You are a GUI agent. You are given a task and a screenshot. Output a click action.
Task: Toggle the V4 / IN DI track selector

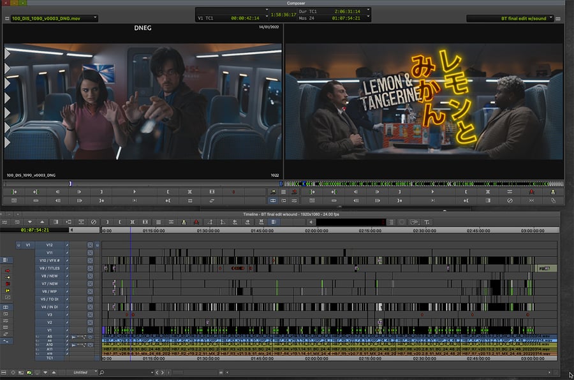click(x=49, y=307)
